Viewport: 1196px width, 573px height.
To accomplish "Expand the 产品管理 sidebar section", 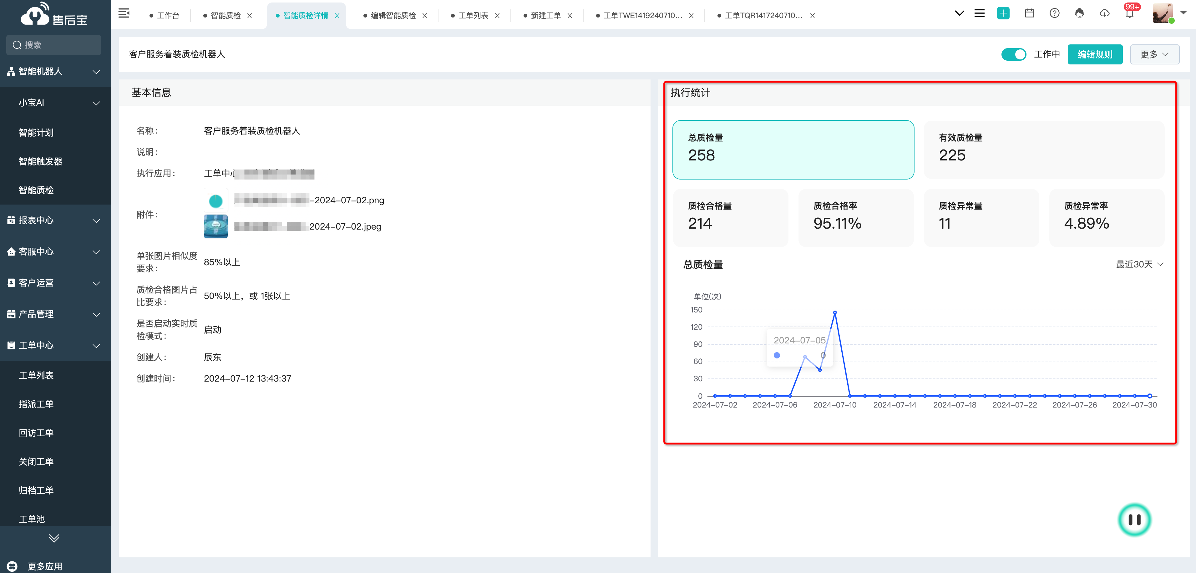I will tap(56, 314).
